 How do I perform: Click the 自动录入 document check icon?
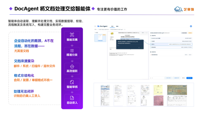click(72, 98)
